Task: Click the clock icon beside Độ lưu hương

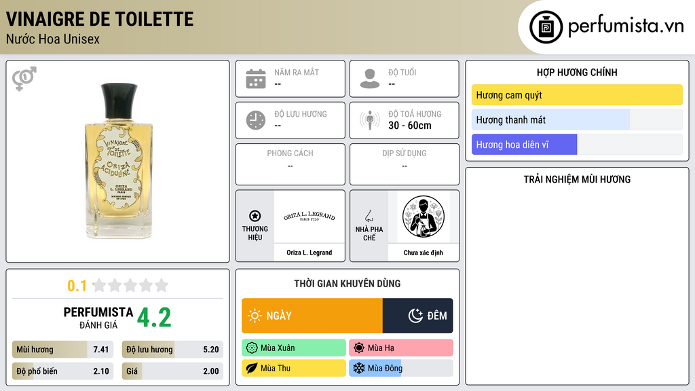Action: coord(256,120)
